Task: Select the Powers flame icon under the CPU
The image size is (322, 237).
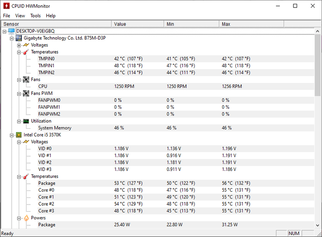Action: (x=26, y=218)
